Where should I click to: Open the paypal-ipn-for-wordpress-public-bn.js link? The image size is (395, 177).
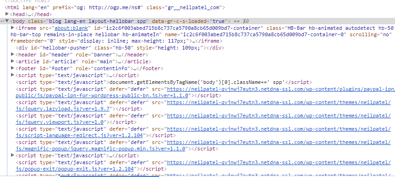pyautogui.click(x=102, y=96)
